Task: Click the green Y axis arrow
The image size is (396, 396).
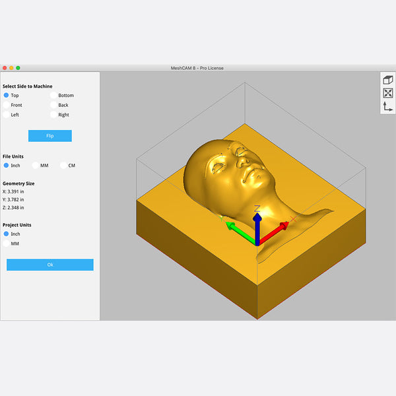Action: click(240, 232)
